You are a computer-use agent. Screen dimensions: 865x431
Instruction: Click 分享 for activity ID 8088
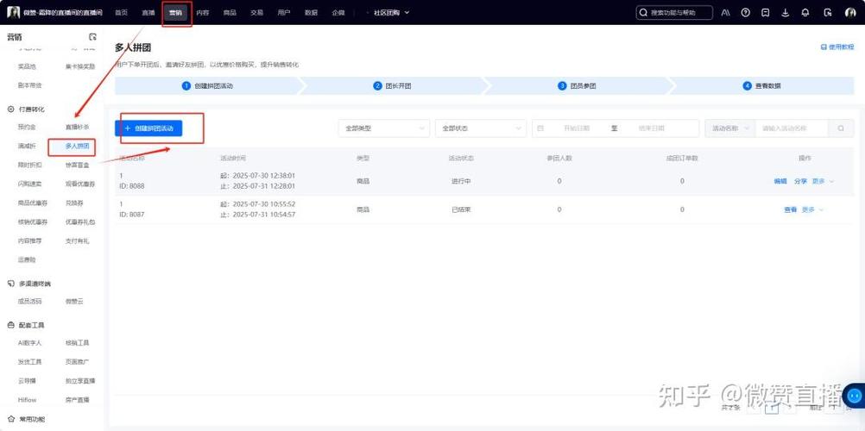point(800,181)
